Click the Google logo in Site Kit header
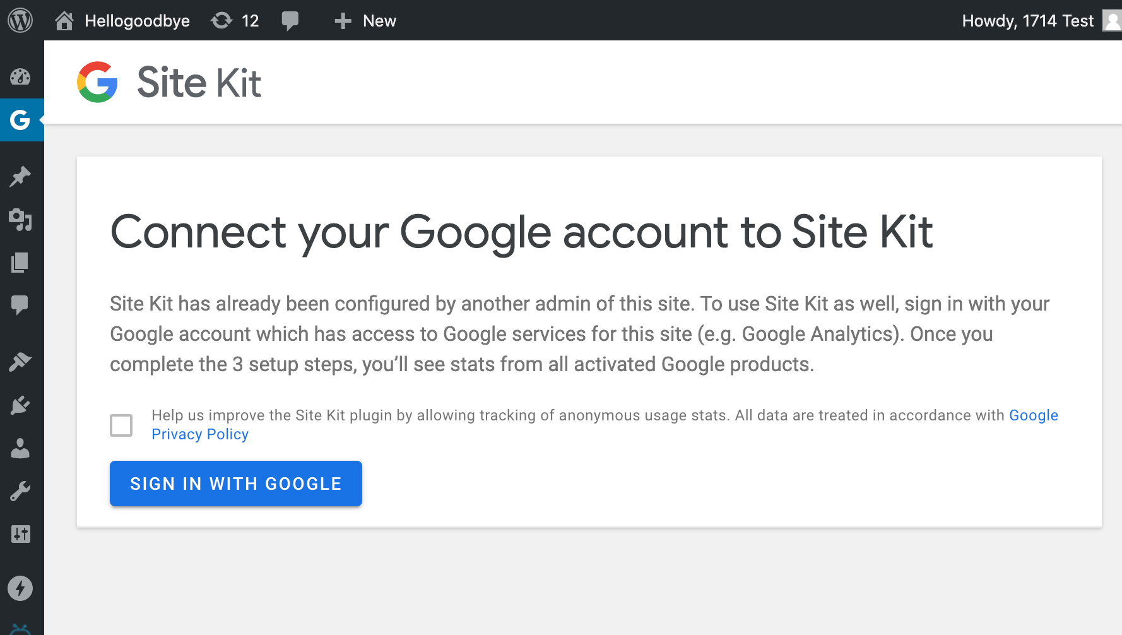 [97, 82]
